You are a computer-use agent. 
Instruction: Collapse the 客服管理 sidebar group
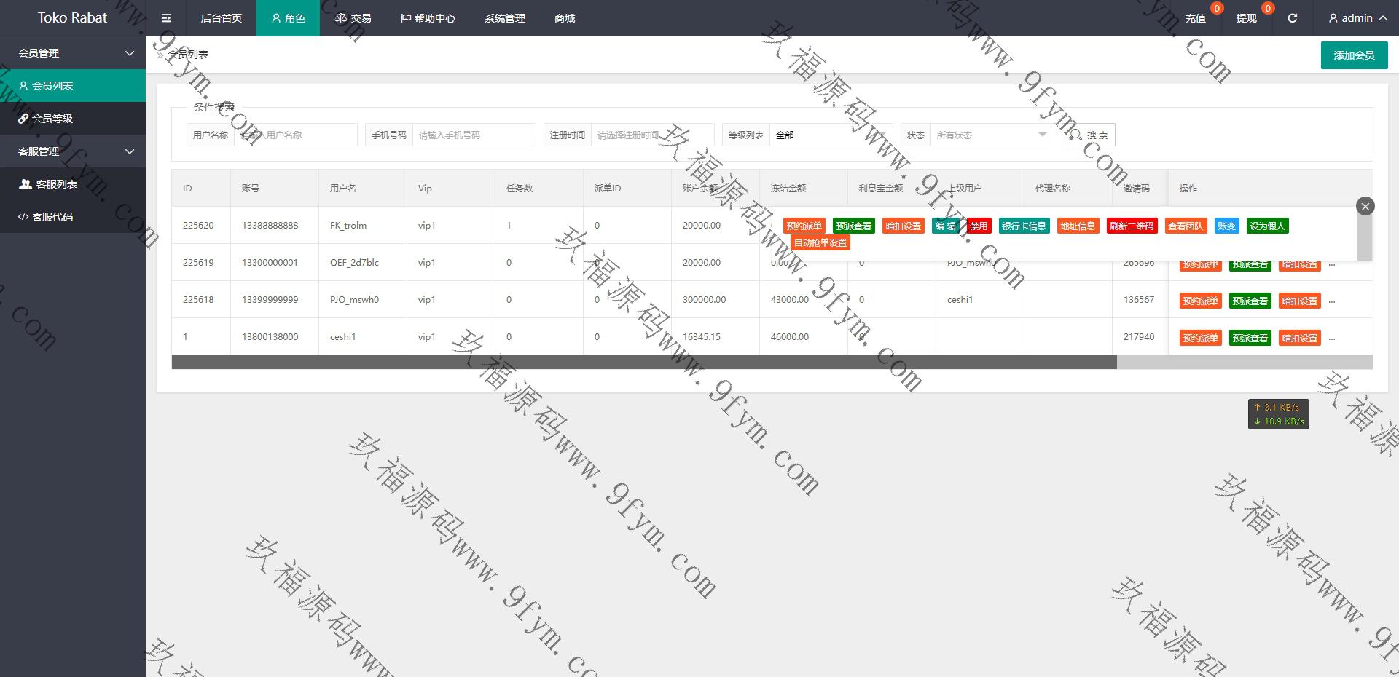click(73, 151)
